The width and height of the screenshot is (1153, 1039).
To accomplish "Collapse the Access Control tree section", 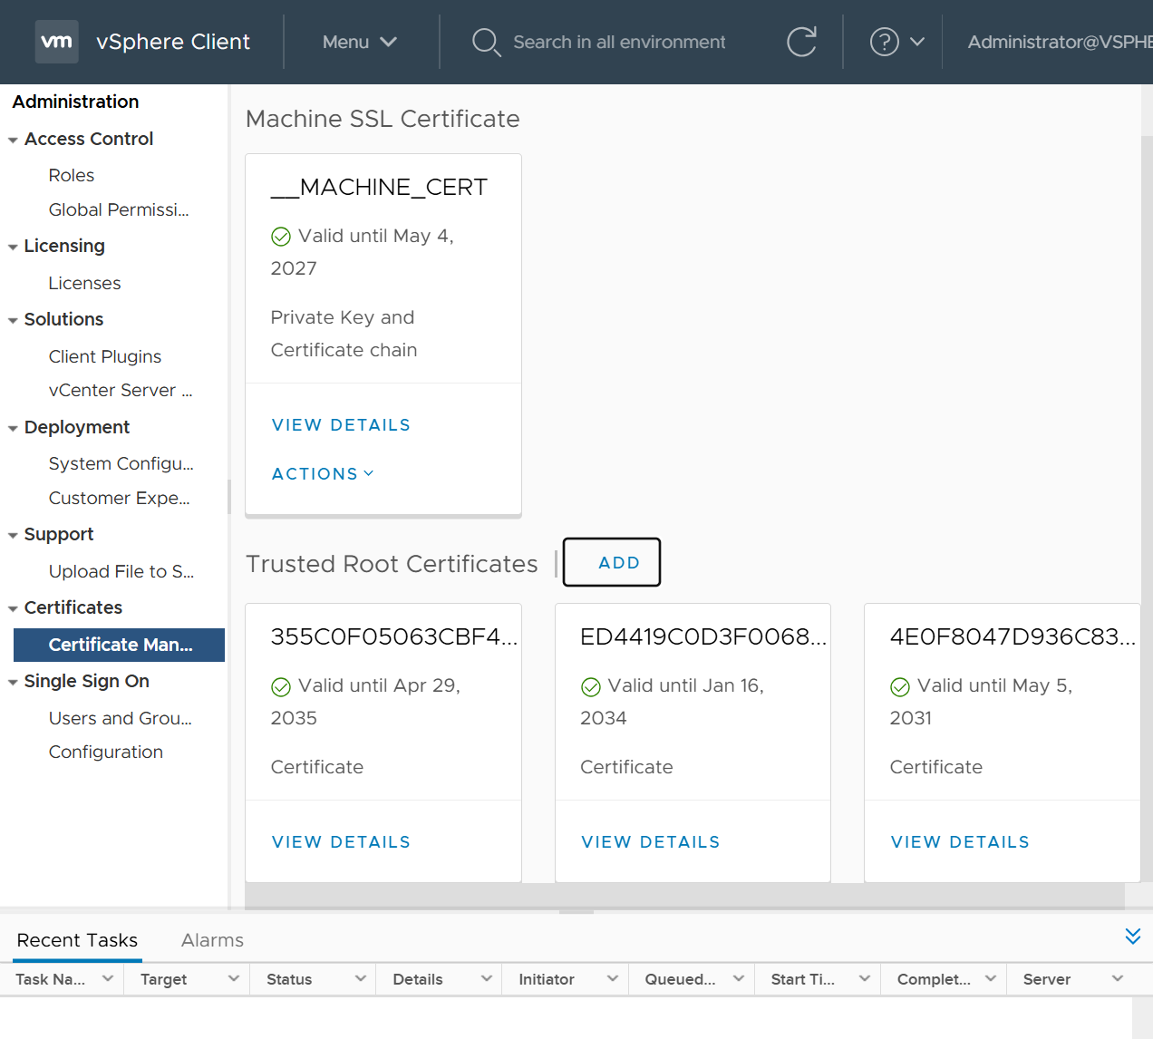I will (13, 141).
